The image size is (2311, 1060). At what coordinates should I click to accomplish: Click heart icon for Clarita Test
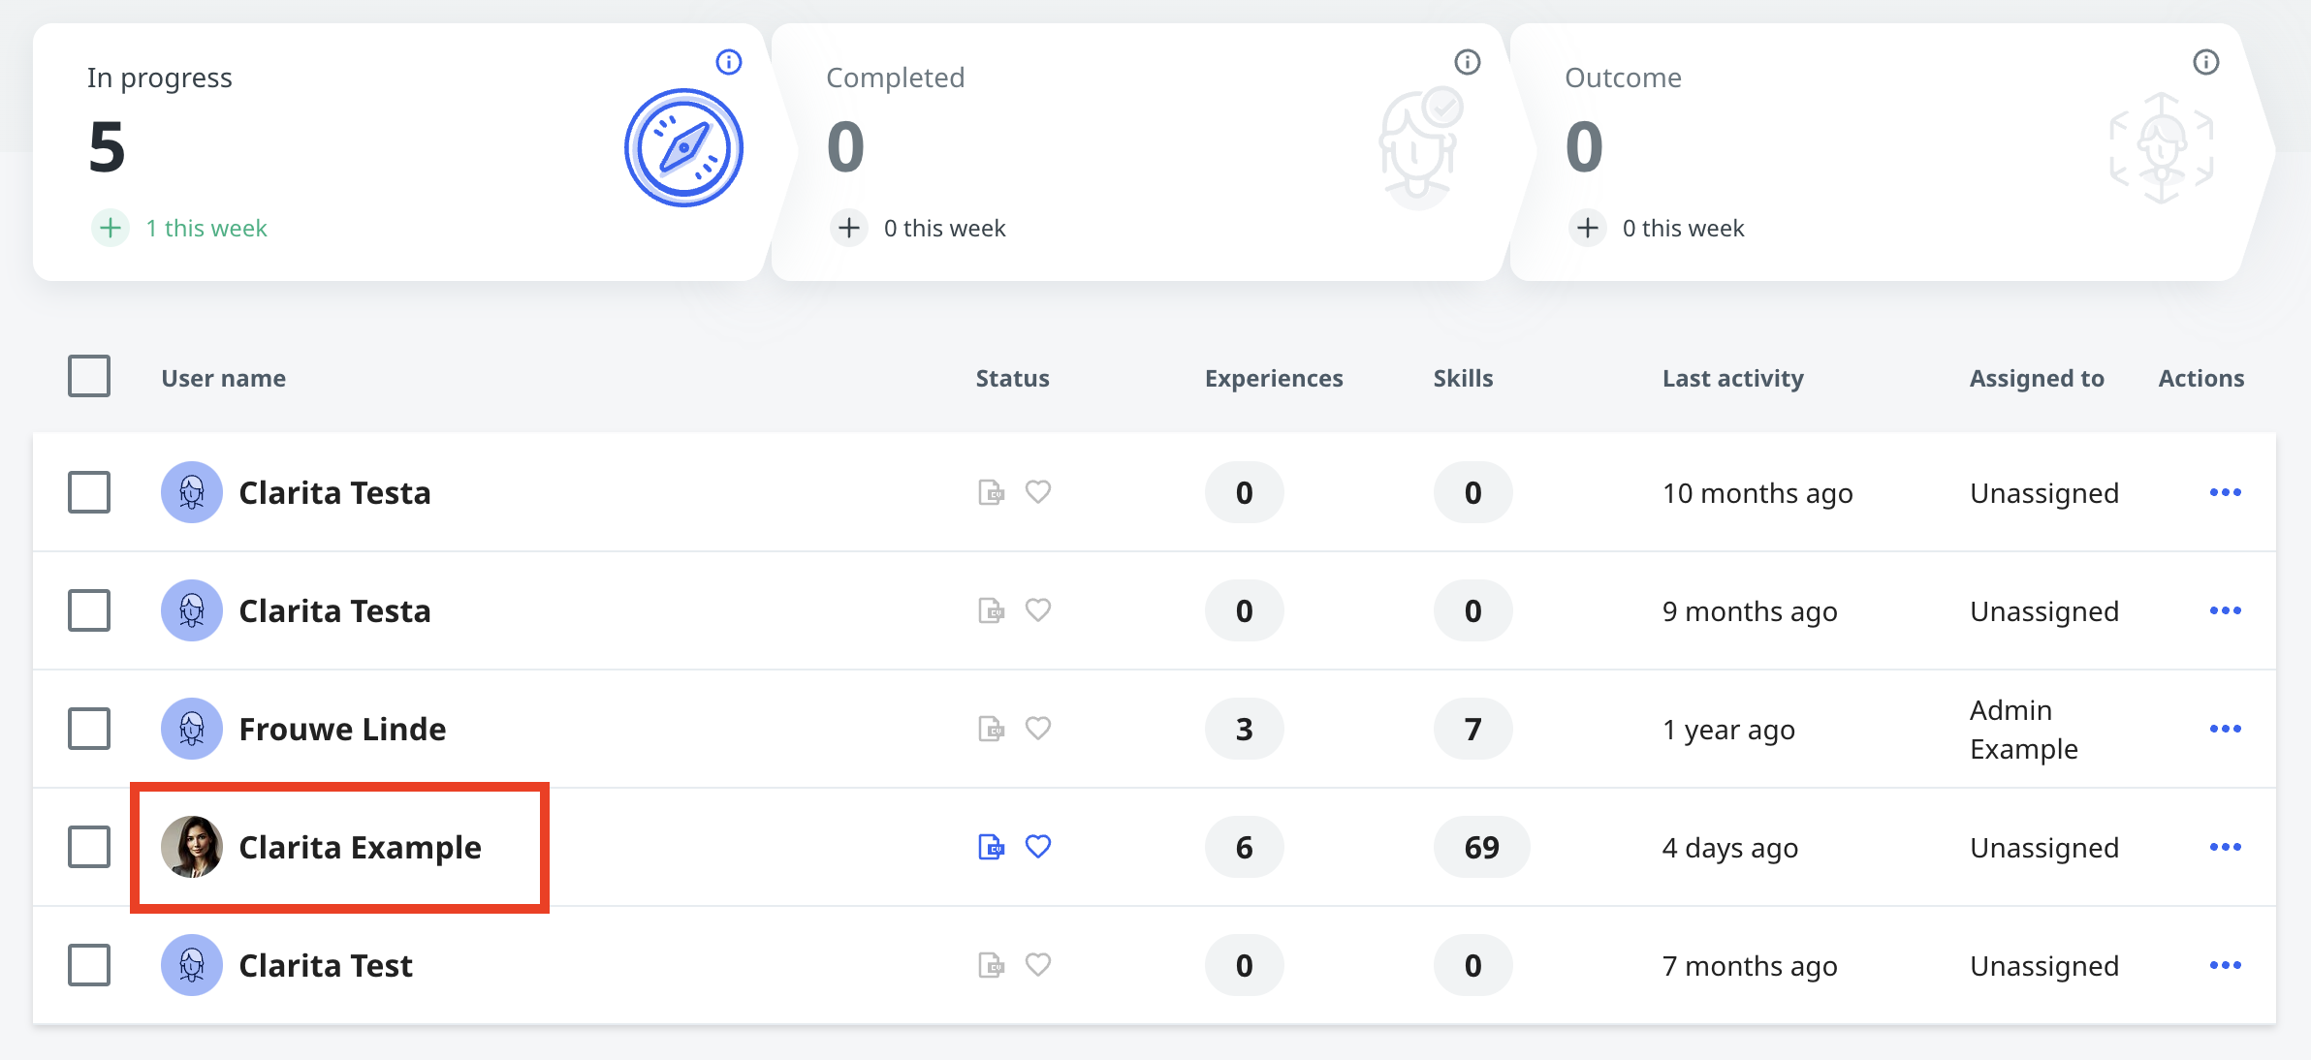click(1038, 965)
